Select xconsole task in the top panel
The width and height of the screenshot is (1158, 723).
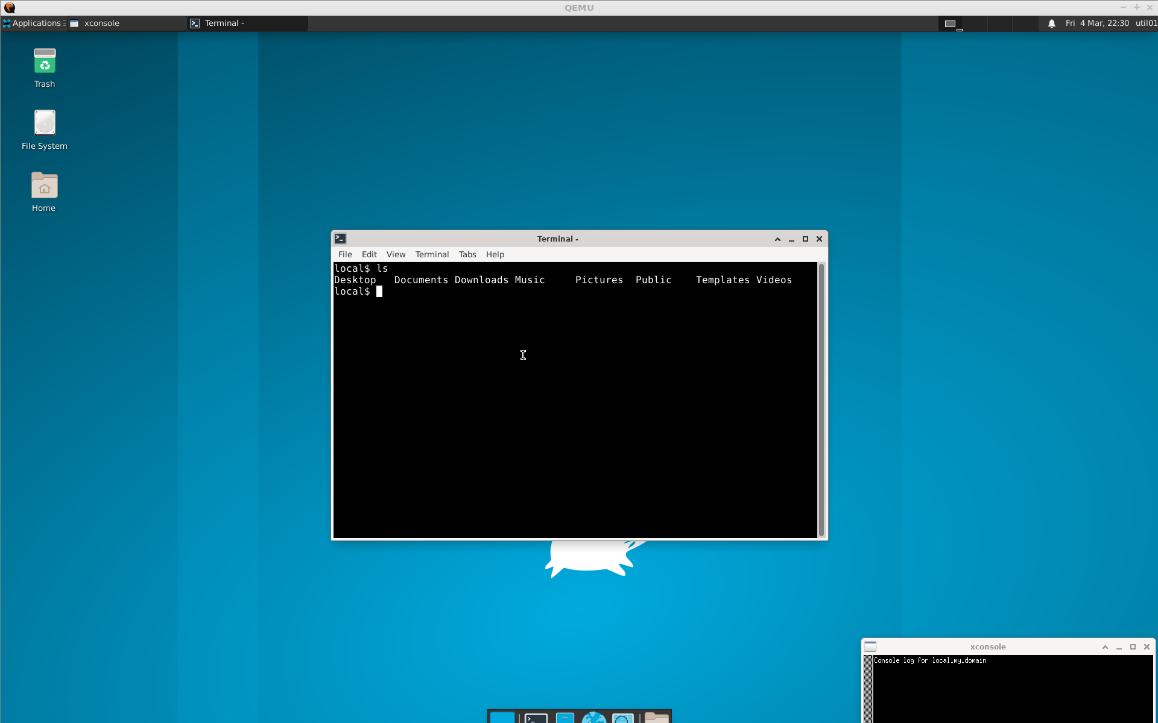(x=127, y=23)
